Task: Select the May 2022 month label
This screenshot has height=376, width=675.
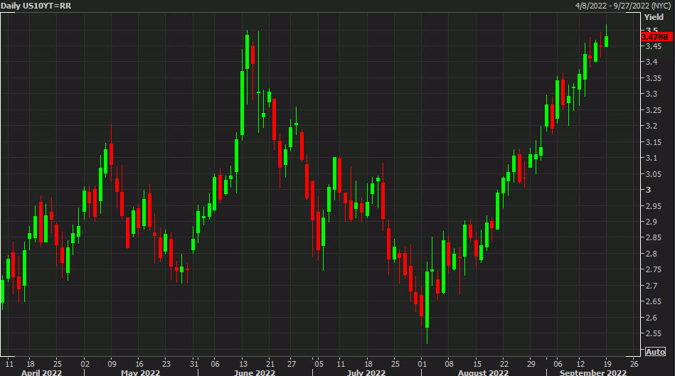Action: point(140,372)
